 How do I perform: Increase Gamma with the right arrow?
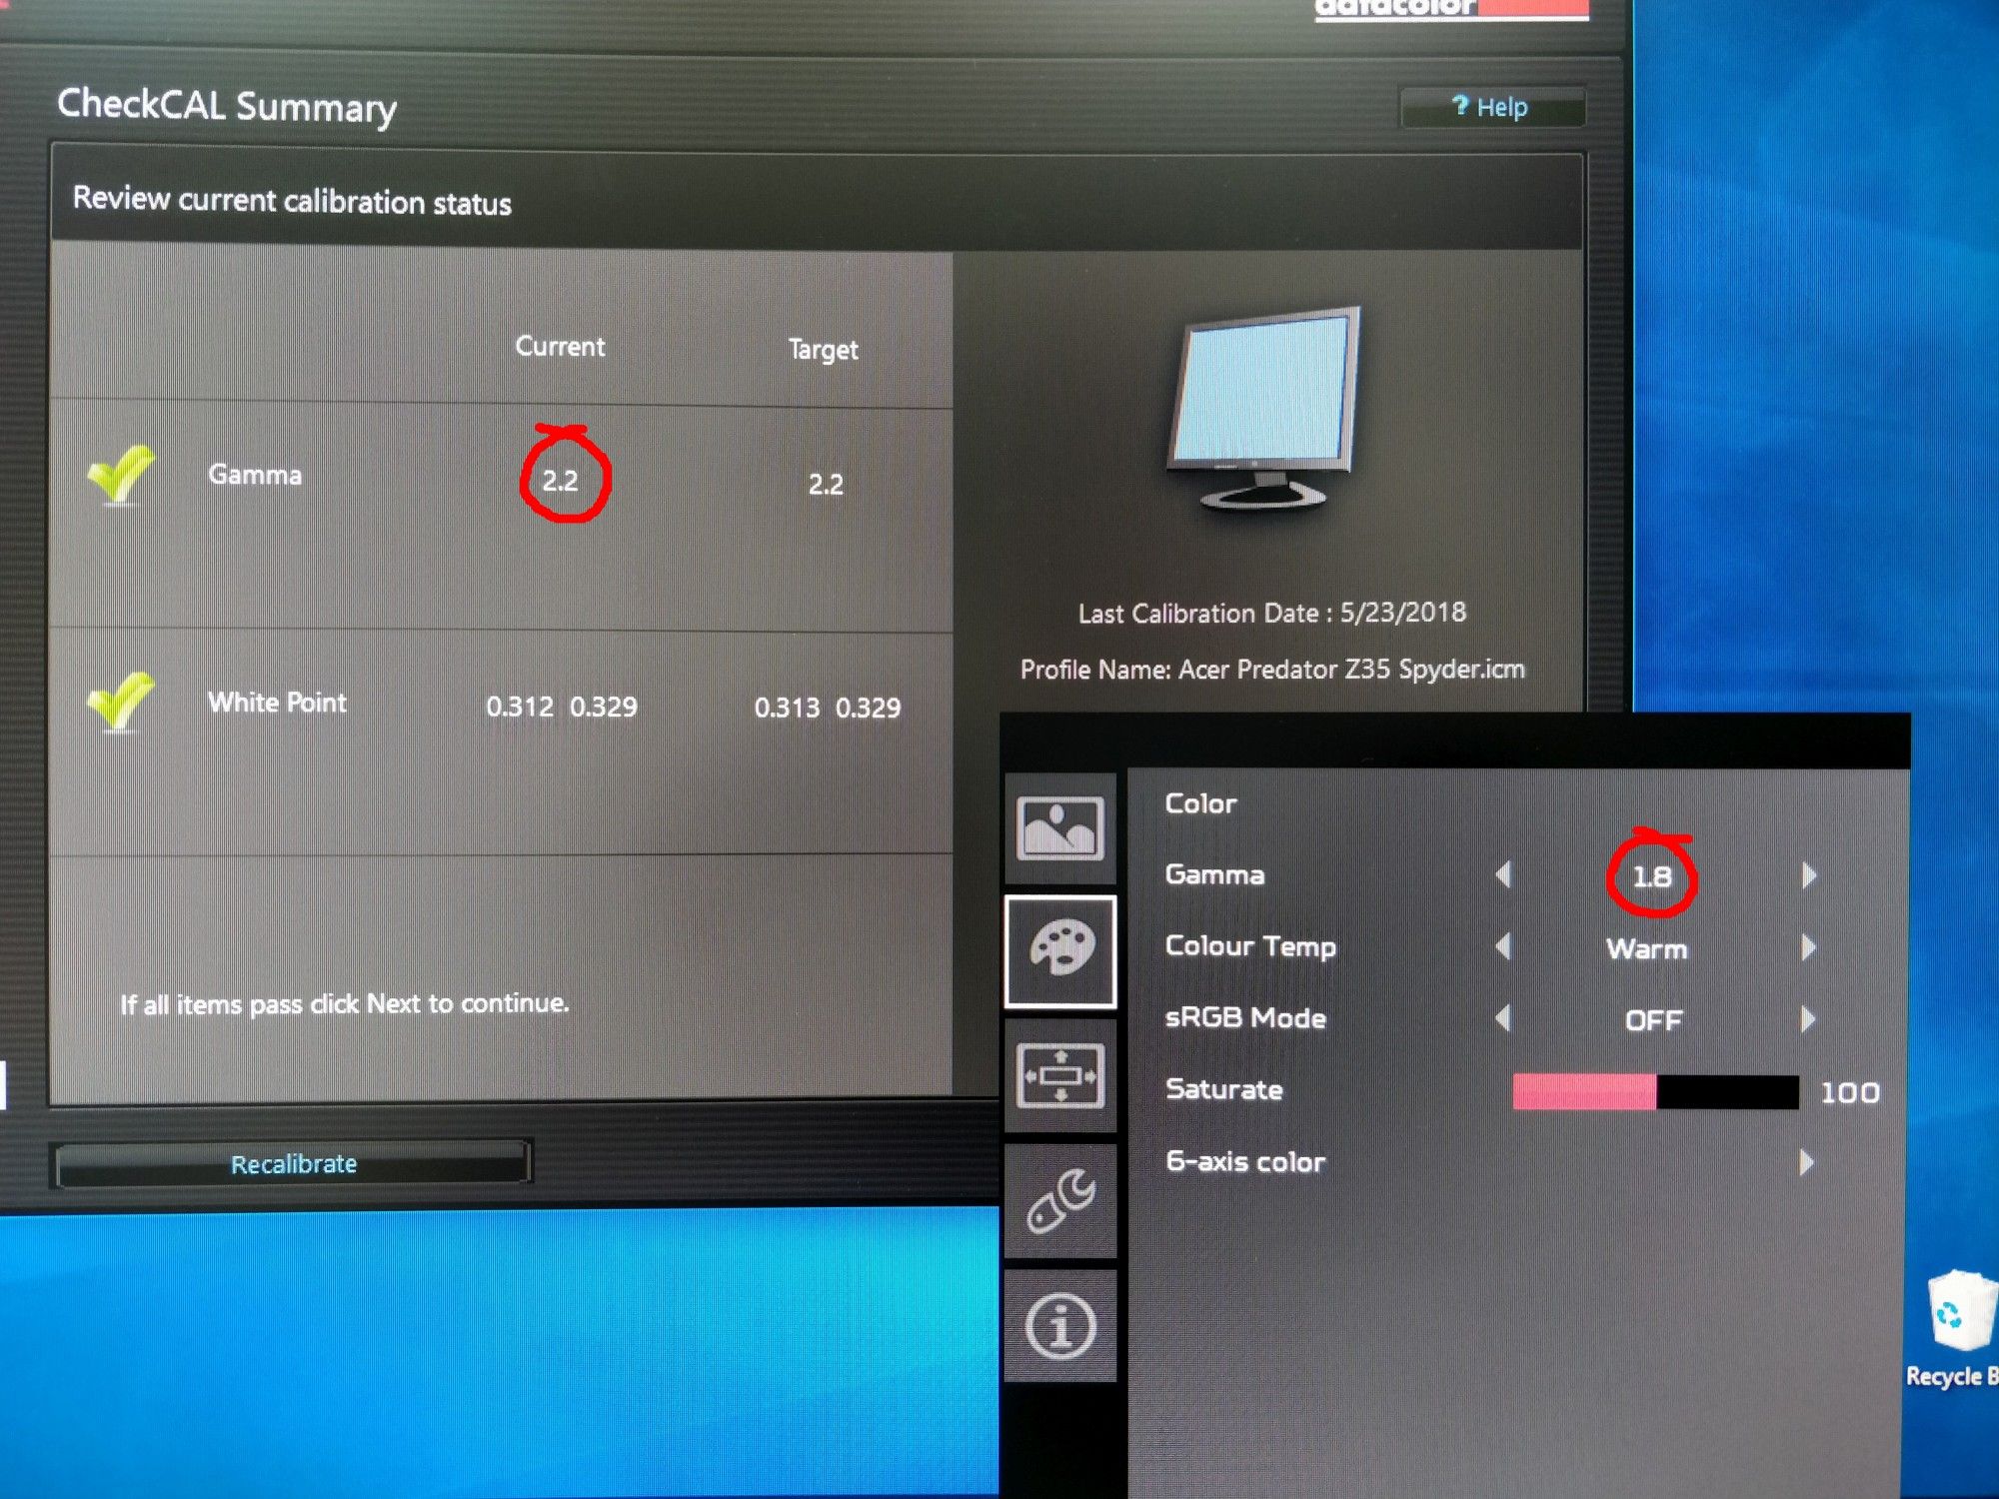pyautogui.click(x=1808, y=876)
